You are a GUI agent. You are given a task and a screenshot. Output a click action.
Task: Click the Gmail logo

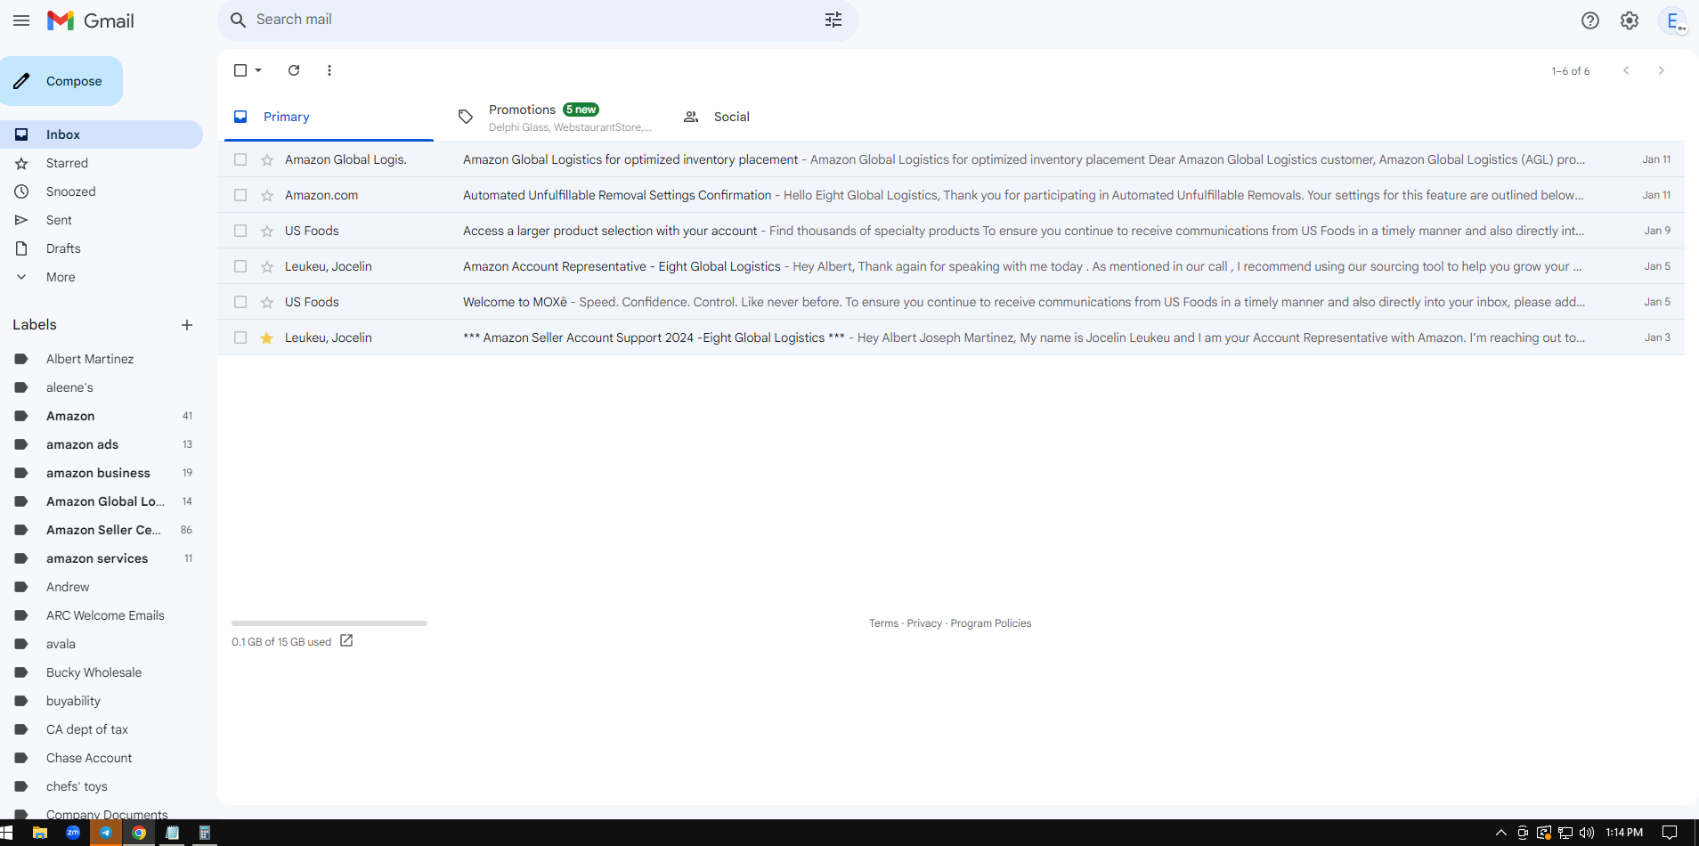click(x=90, y=20)
